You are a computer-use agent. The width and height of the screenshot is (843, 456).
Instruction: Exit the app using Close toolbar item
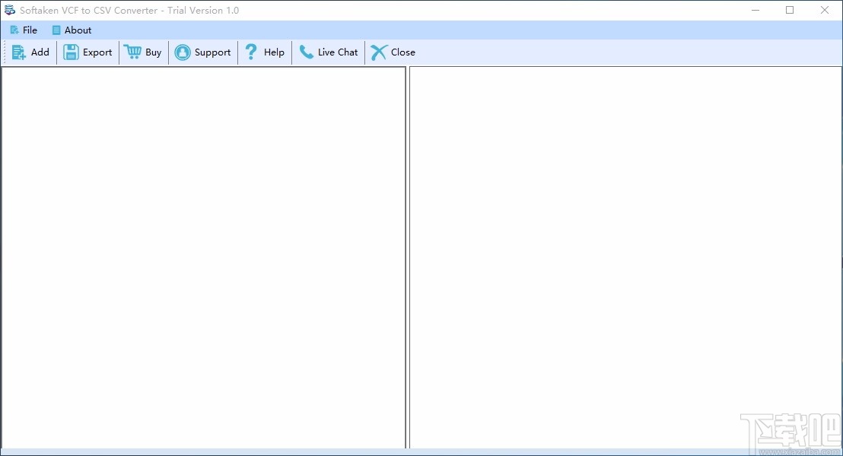(x=393, y=52)
